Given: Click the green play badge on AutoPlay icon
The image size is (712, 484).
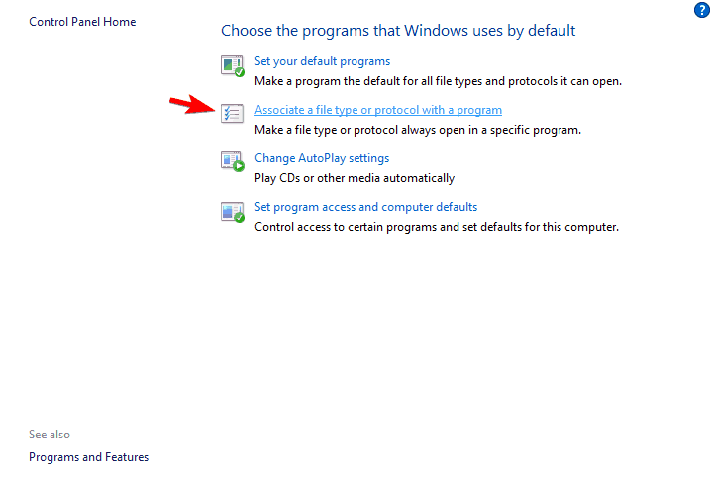Looking at the screenshot, I should tap(239, 166).
